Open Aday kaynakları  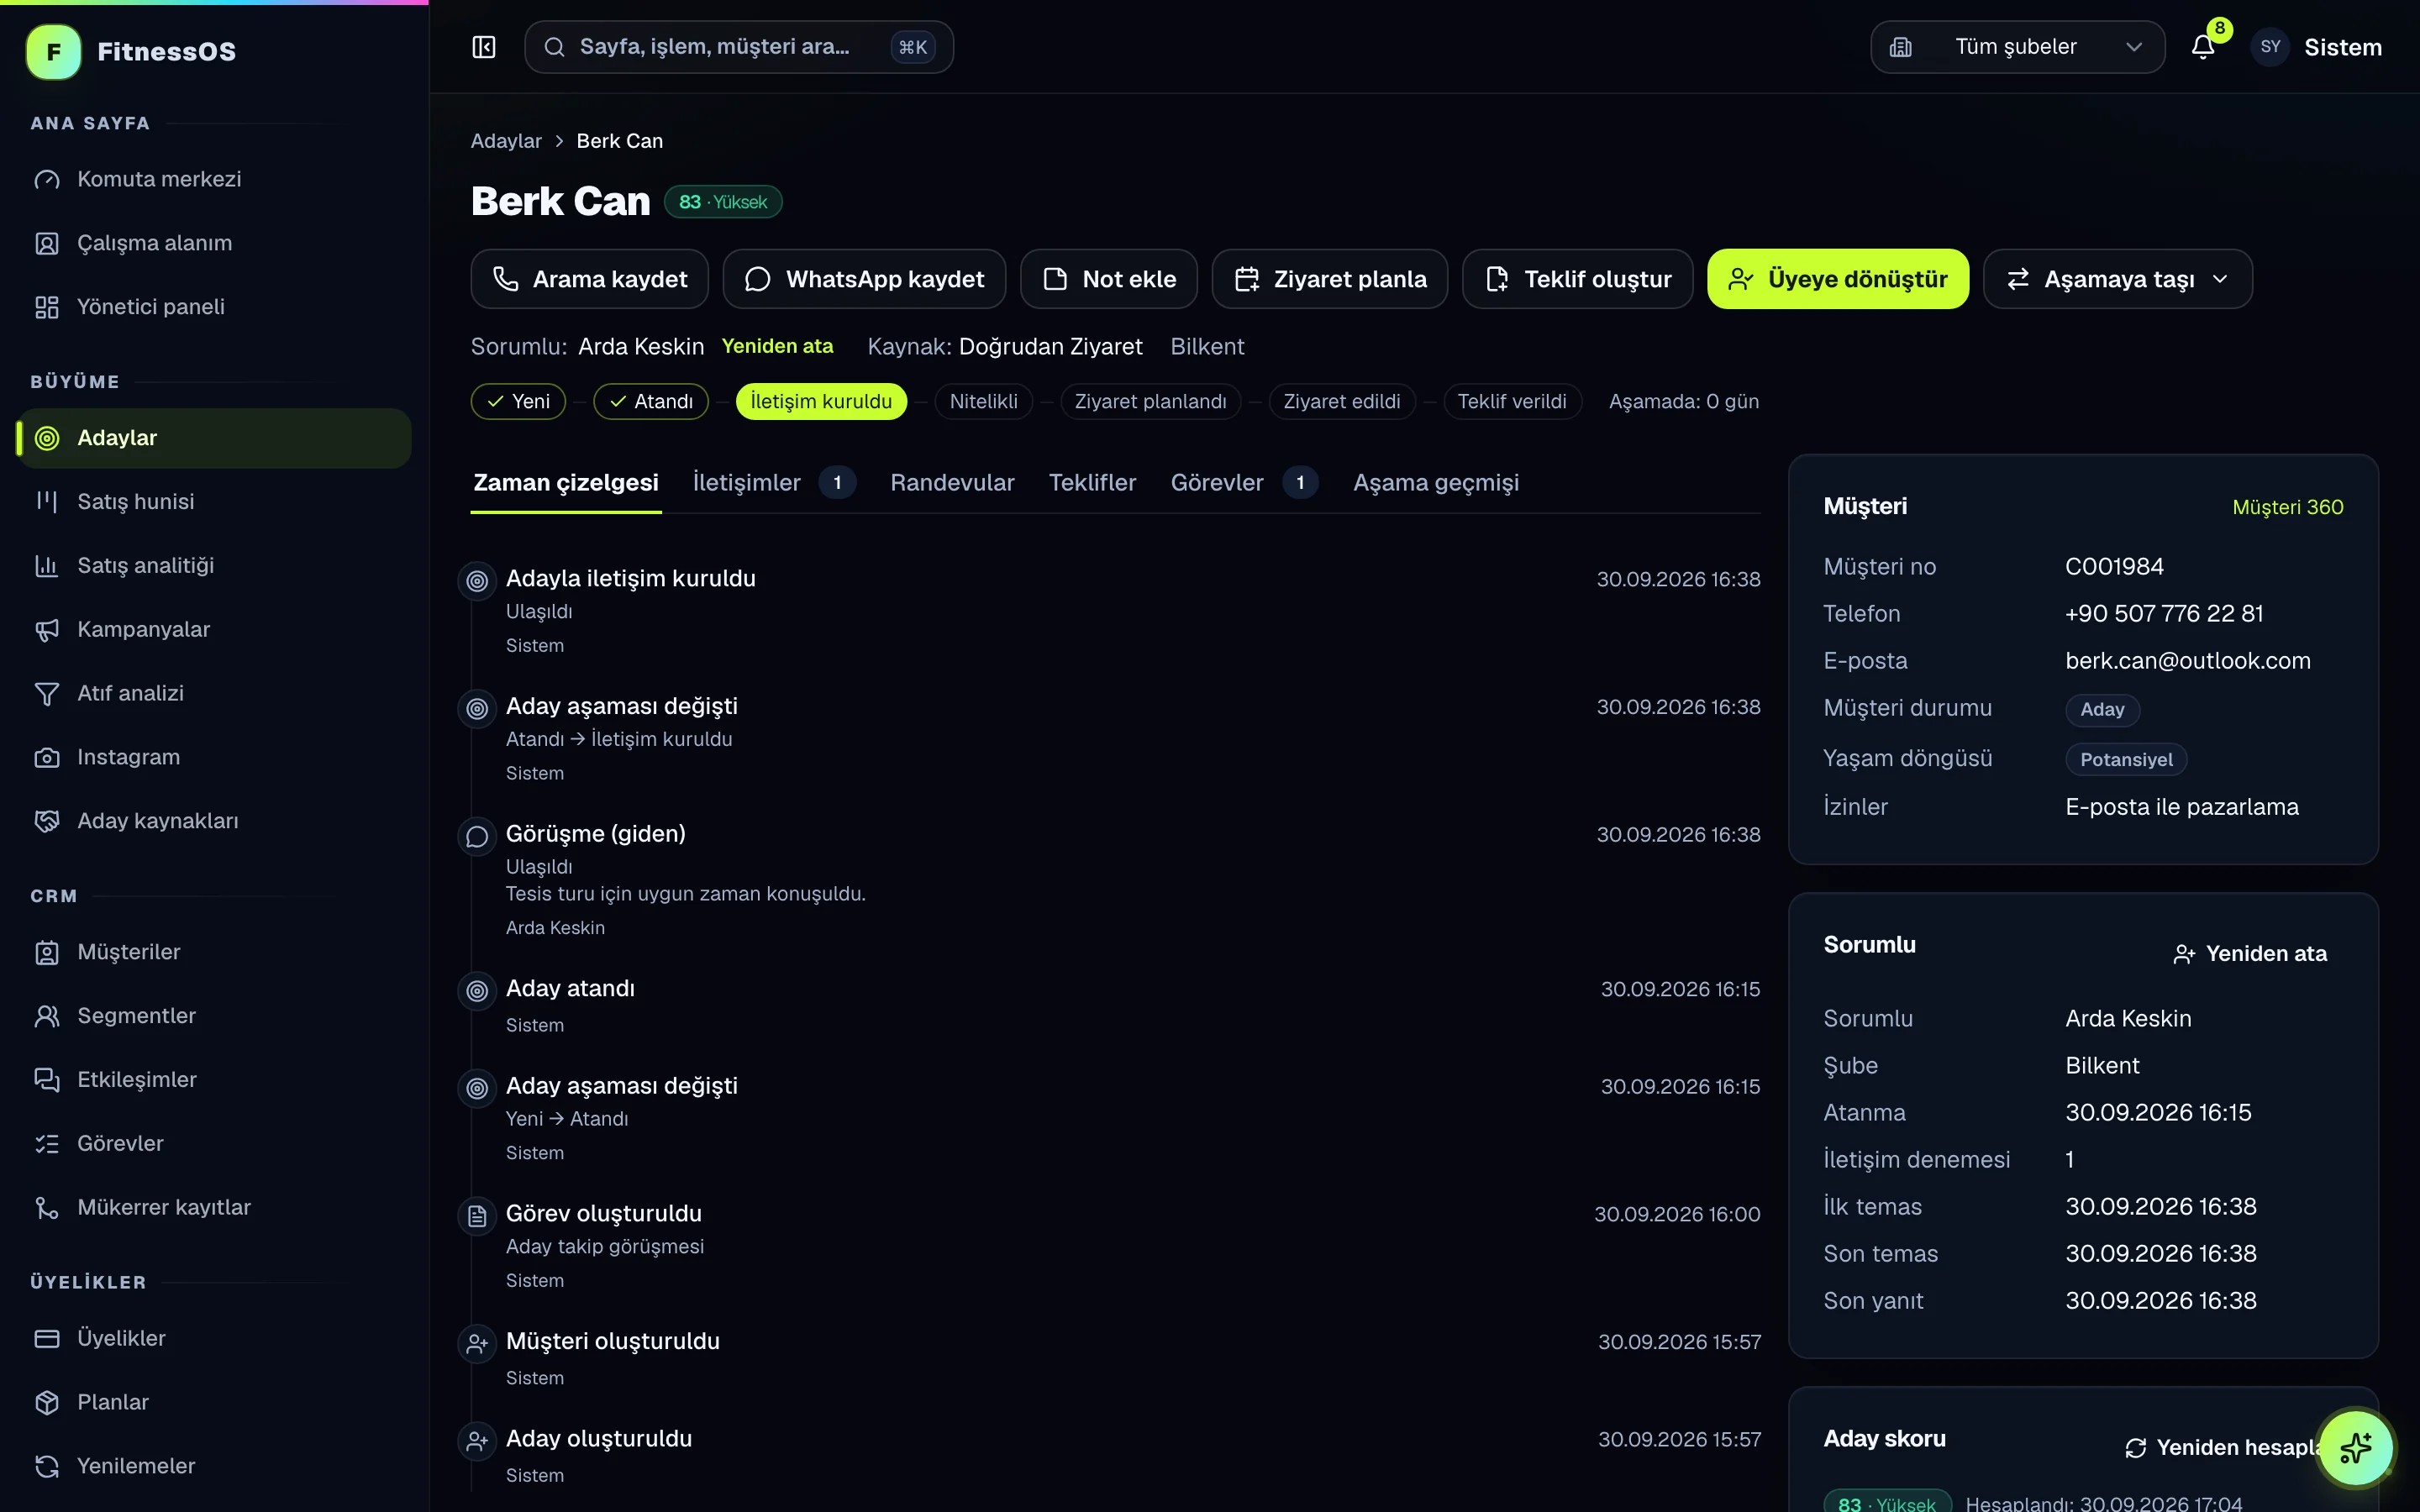214,821
